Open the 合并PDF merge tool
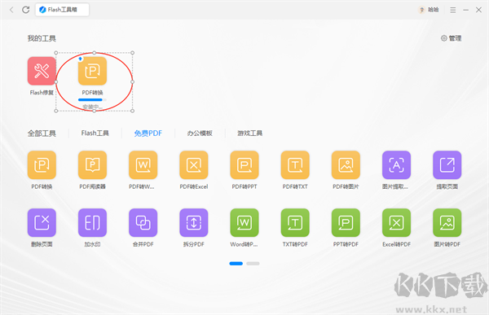Viewport: 489px width, 315px height. pos(143,223)
